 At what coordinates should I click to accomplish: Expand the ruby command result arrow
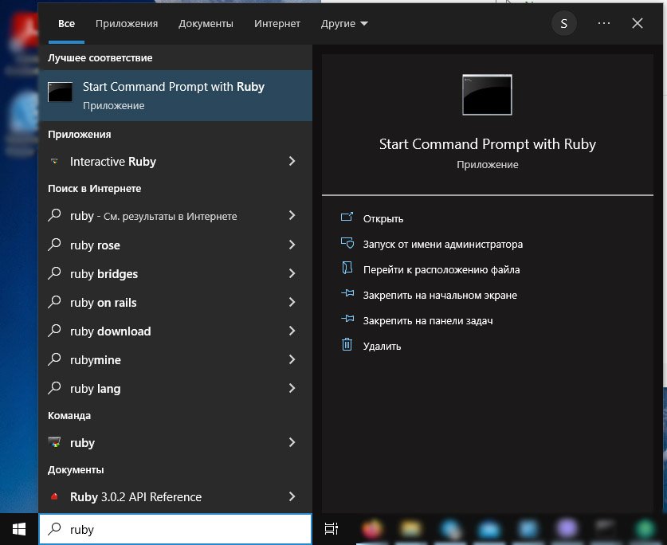[x=292, y=442]
